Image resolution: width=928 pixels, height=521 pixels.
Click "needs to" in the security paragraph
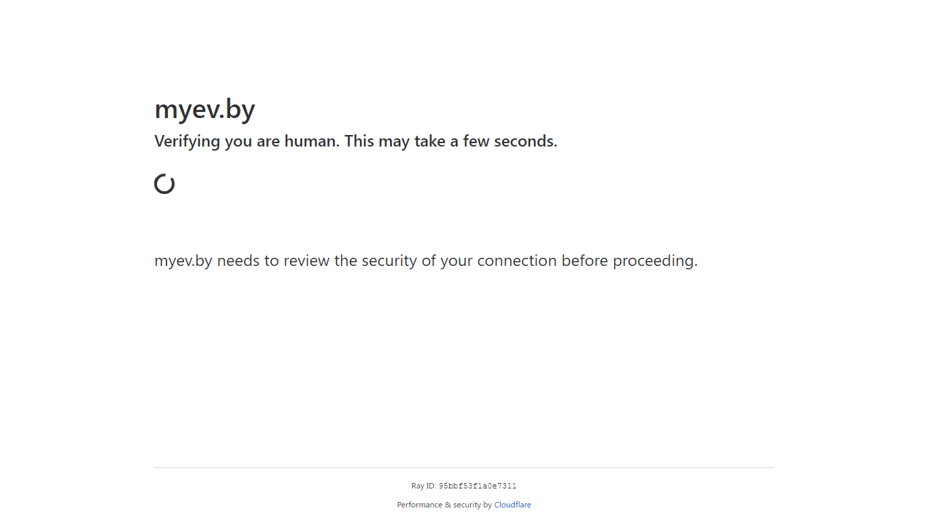pyautogui.click(x=248, y=261)
